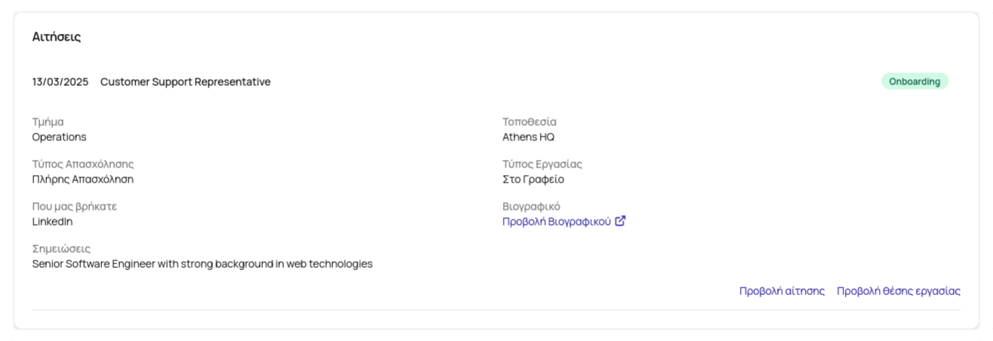Click the Που μας βρήκατε label
The height and width of the screenshot is (341, 993).
[x=75, y=206]
